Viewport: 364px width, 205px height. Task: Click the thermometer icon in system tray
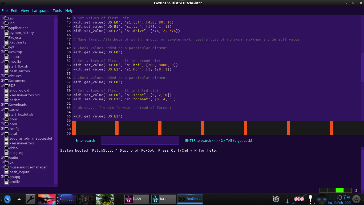pyautogui.click(x=288, y=199)
